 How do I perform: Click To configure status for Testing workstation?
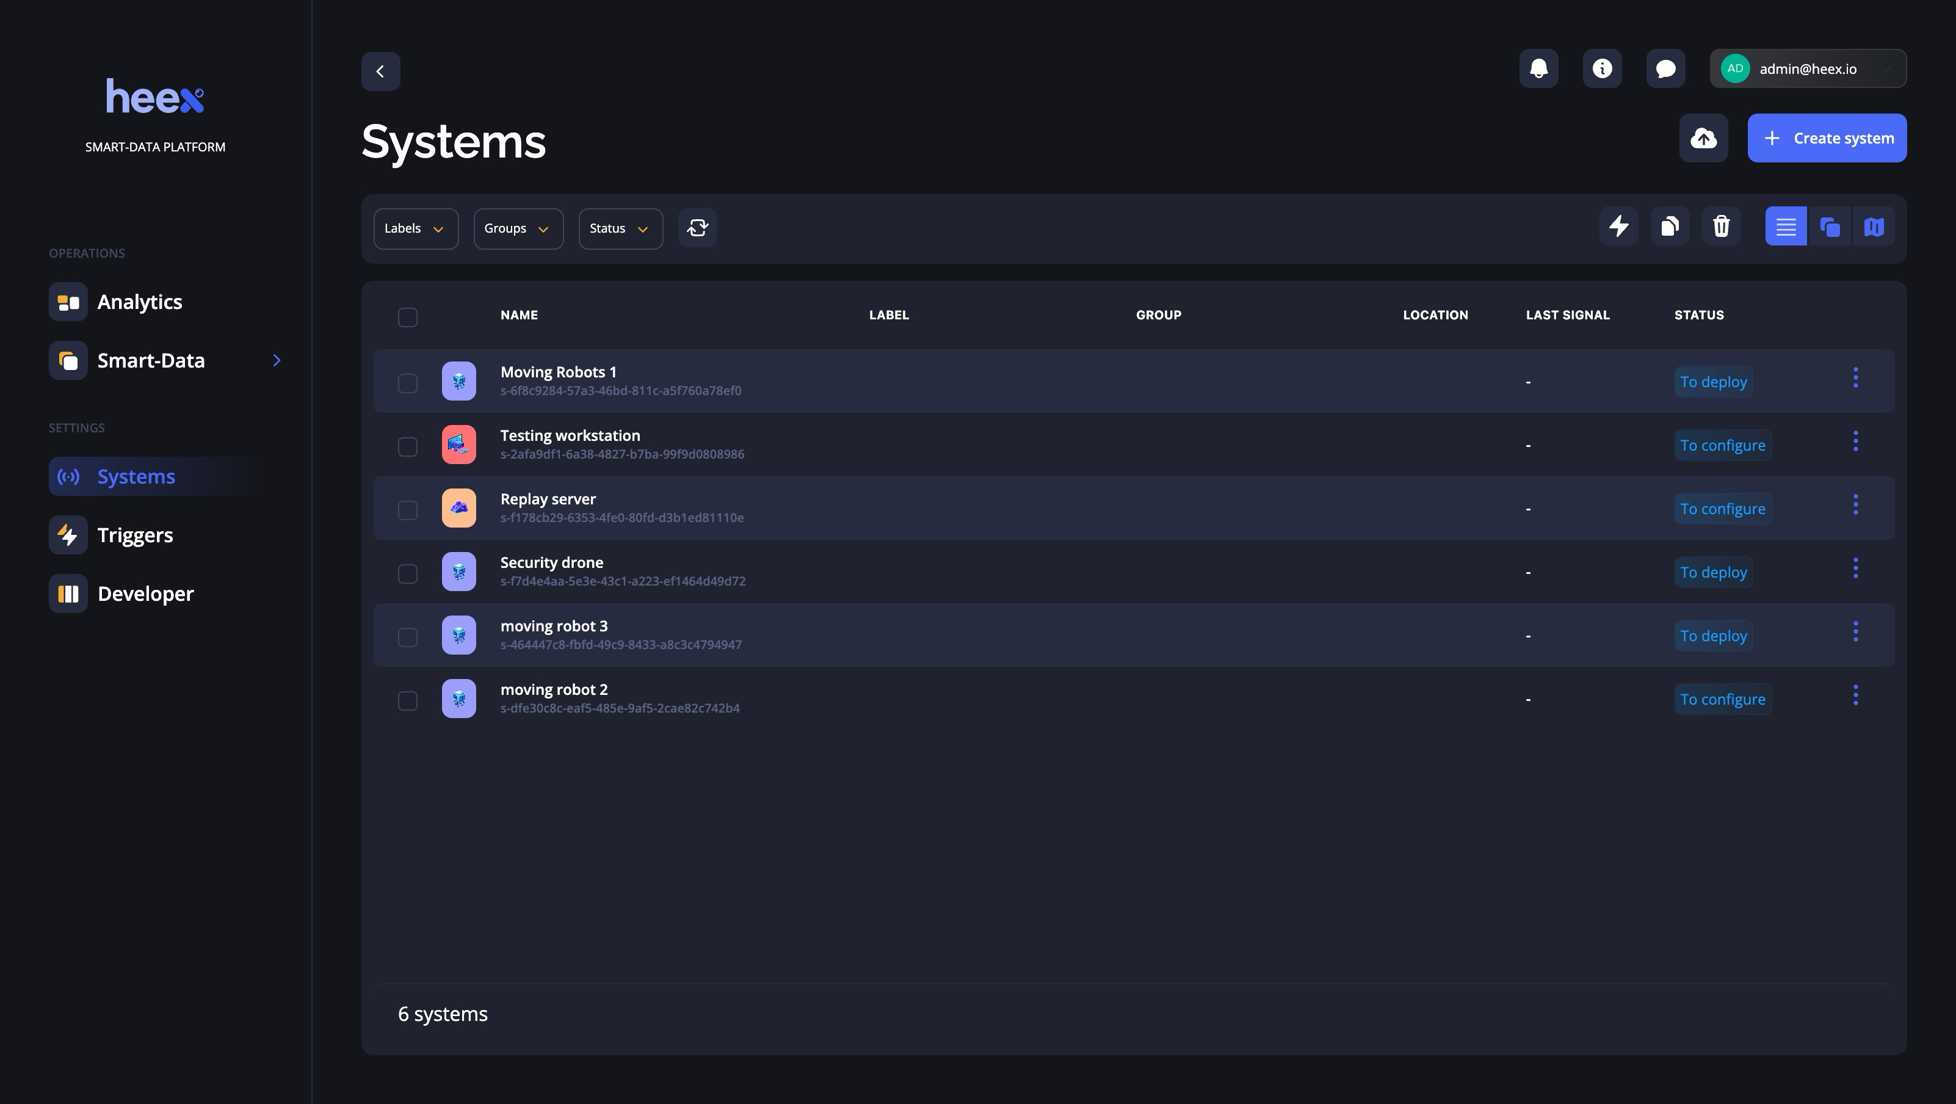tap(1722, 446)
